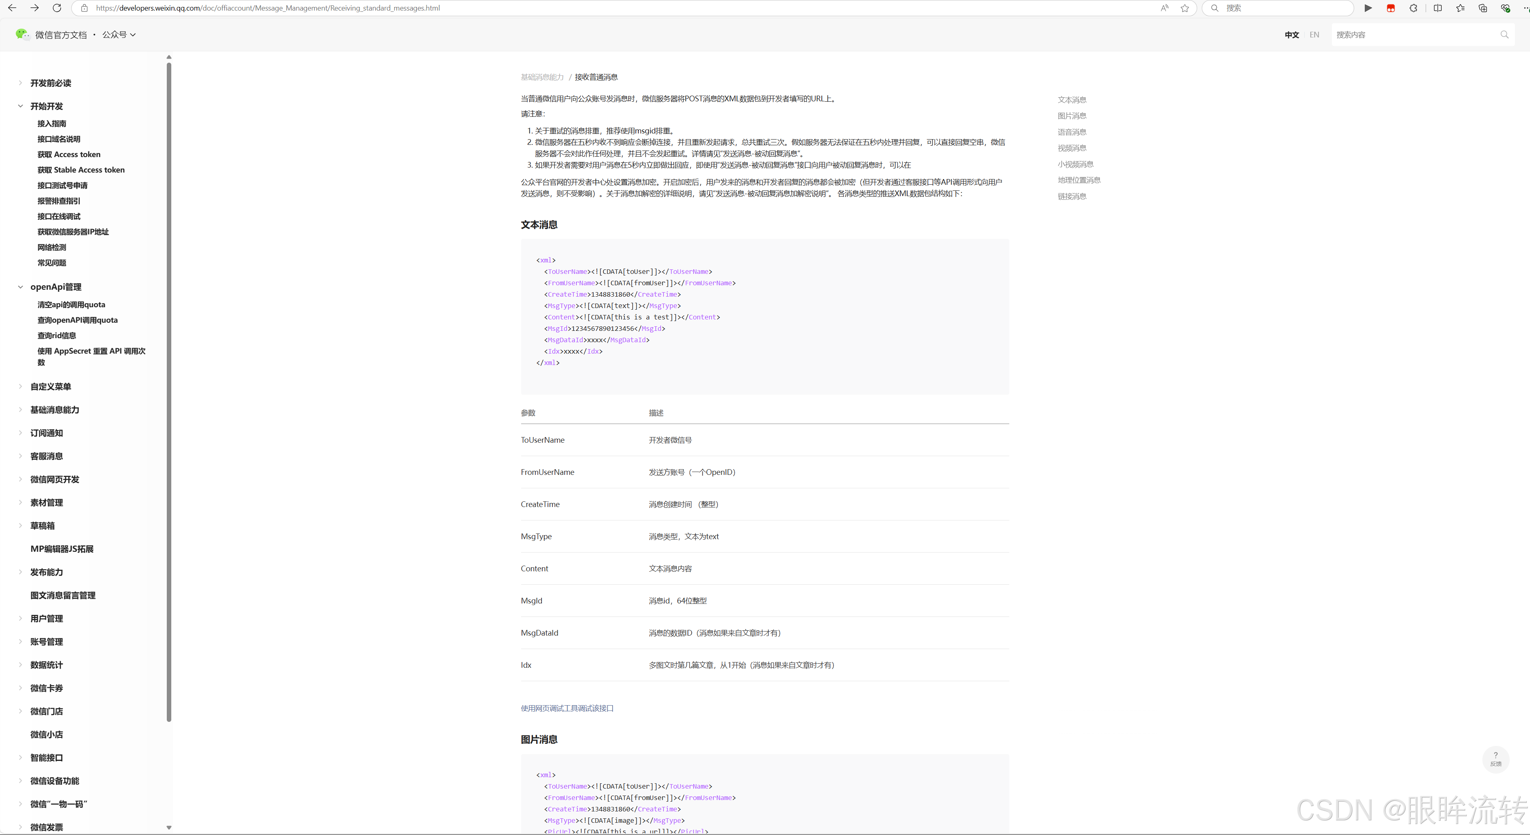
Task: Toggle split screen browser icon
Action: [x=1437, y=8]
